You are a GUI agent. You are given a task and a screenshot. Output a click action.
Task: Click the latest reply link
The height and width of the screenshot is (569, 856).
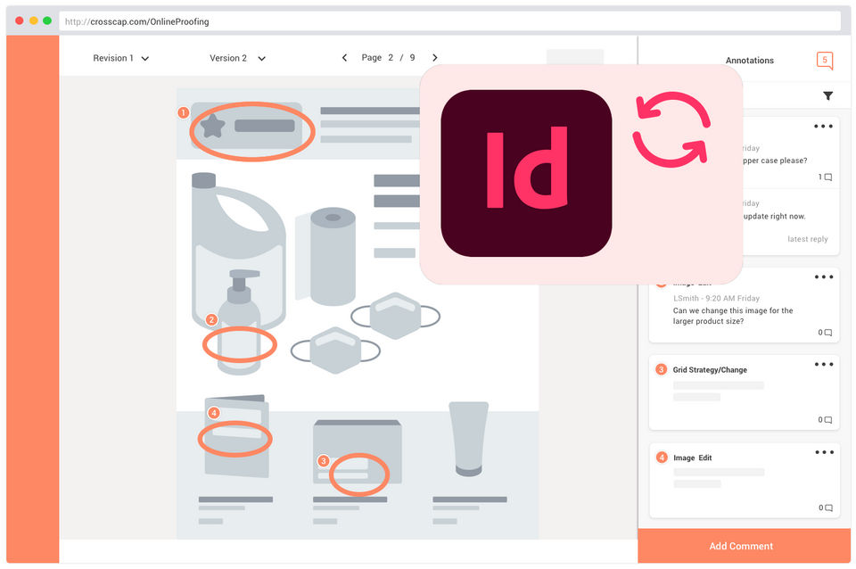coord(808,239)
